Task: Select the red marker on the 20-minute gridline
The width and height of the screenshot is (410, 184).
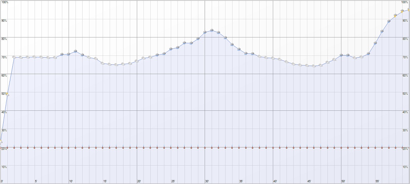Action: [x=137, y=147]
